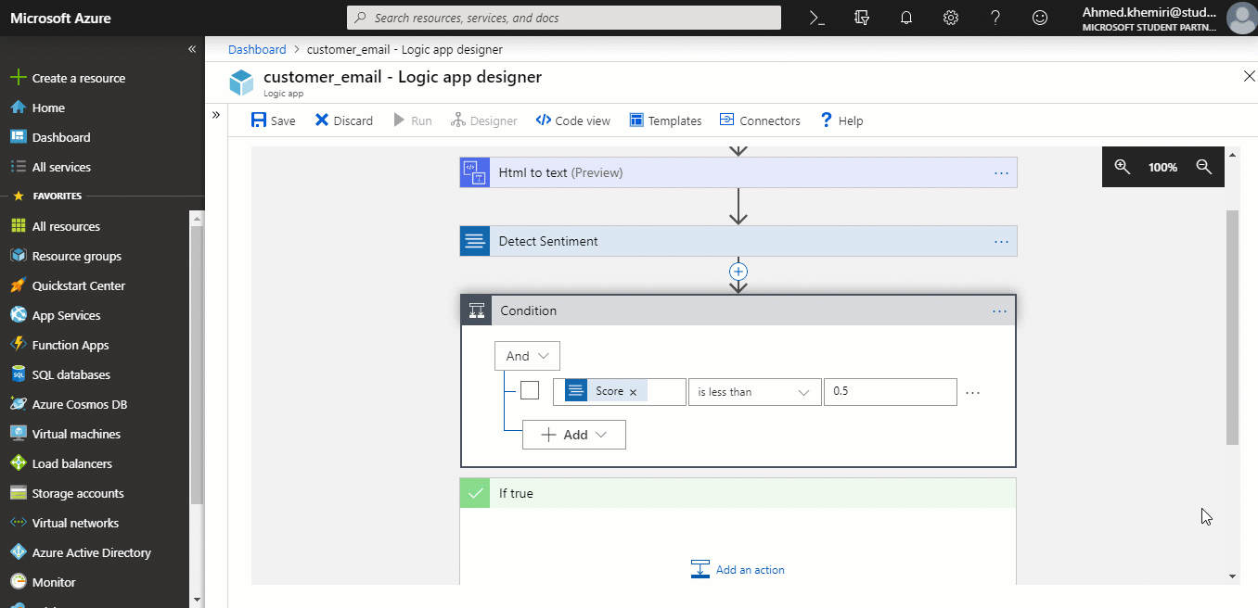
Task: Click the Run button in toolbar
Action: [413, 120]
